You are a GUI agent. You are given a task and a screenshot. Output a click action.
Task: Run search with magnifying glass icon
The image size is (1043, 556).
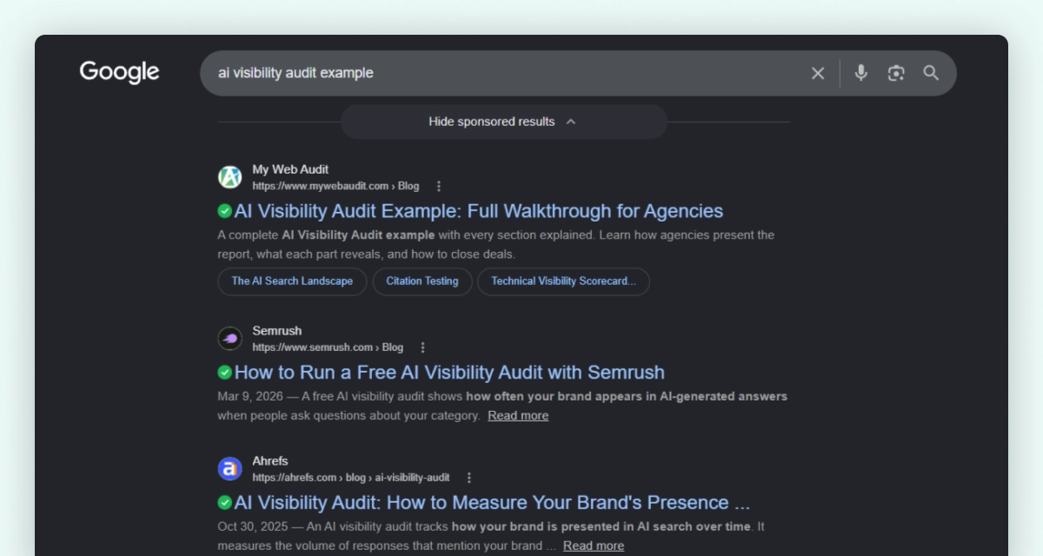click(x=931, y=73)
